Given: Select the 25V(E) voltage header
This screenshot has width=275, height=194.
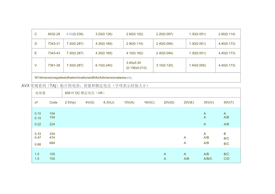Looking at the screenshot, I should (x=189, y=102).
